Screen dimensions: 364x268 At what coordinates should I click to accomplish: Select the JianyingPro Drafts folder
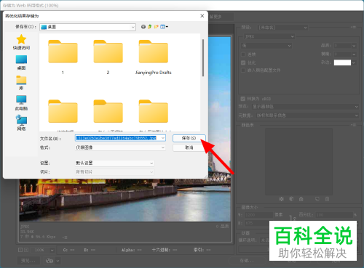coord(154,52)
